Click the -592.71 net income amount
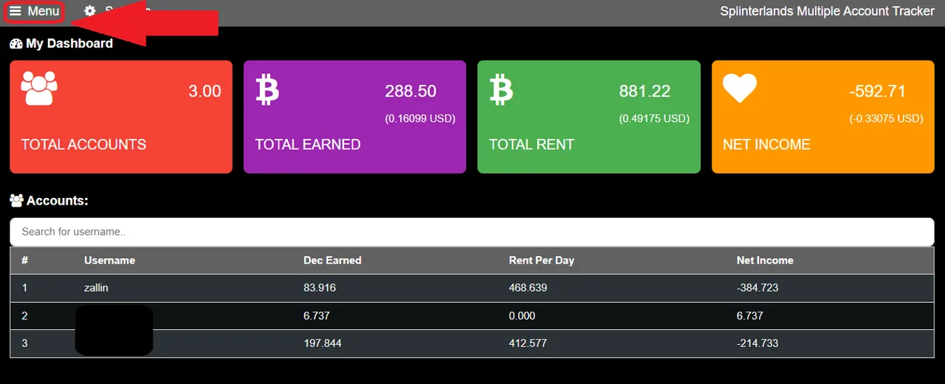Viewport: 945px width, 384px height. click(877, 92)
